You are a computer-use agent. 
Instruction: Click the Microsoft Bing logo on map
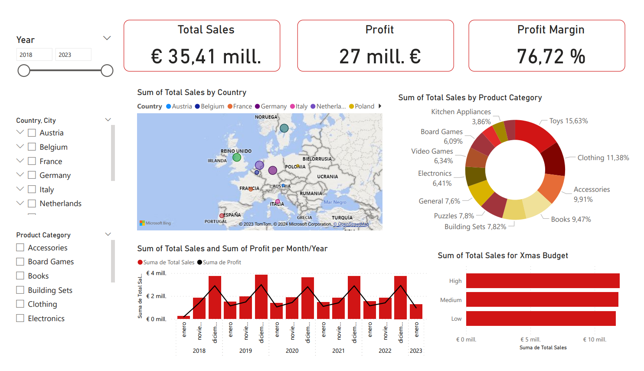click(x=155, y=223)
